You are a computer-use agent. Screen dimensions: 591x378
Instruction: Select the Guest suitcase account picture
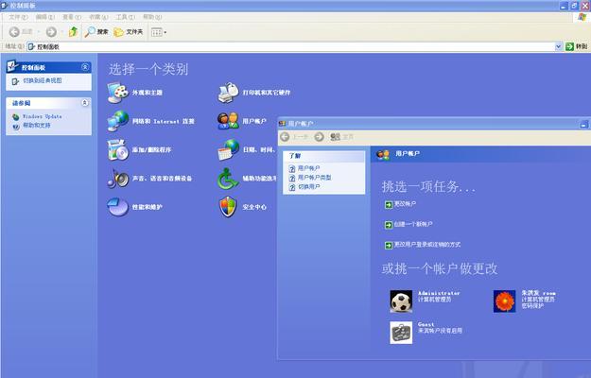pos(401,333)
